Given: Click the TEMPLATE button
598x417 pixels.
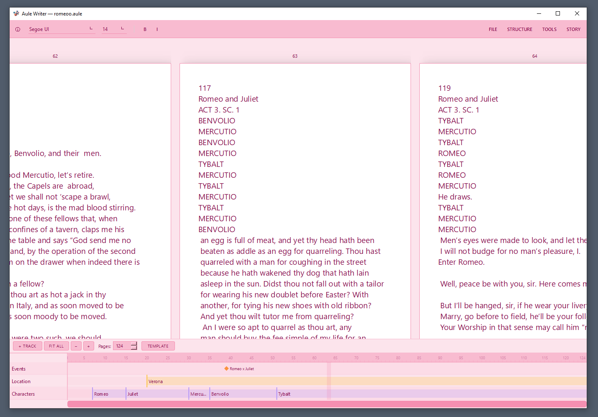Looking at the screenshot, I should 158,346.
